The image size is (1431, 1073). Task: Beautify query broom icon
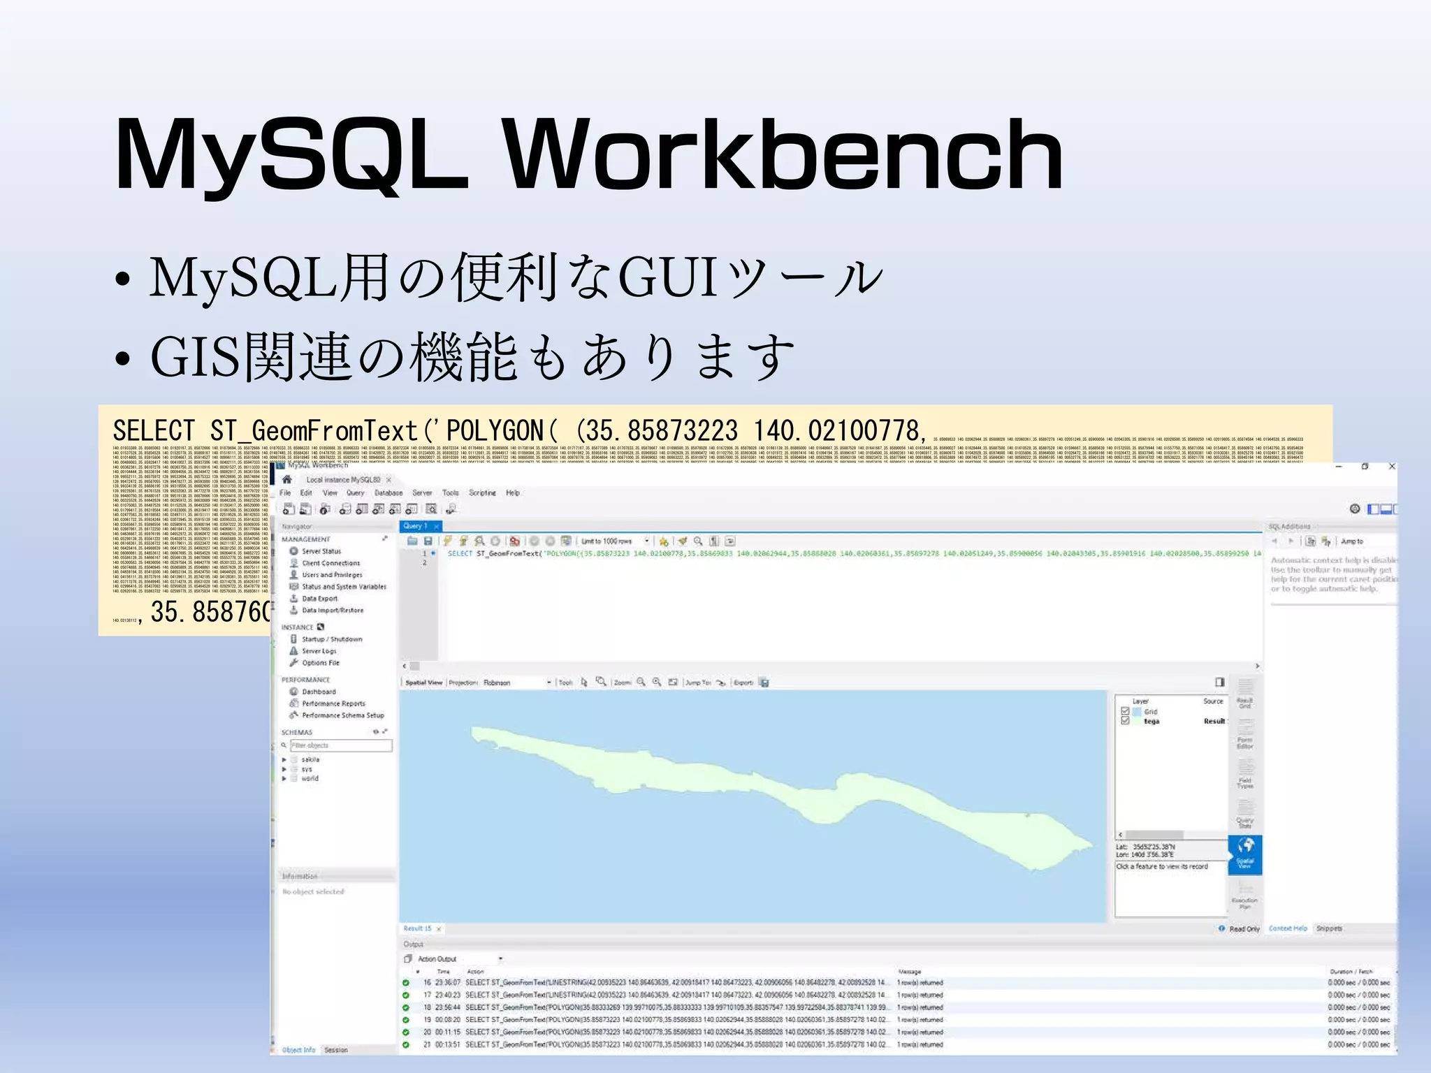coord(683,541)
